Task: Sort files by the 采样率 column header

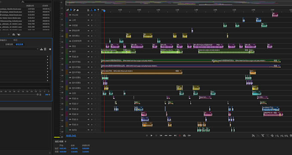Action: (45, 6)
